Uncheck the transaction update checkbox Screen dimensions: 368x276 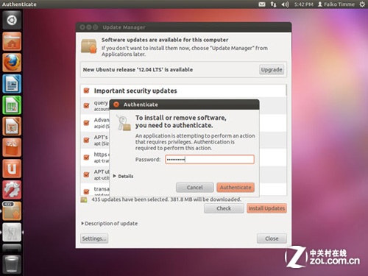click(x=86, y=191)
